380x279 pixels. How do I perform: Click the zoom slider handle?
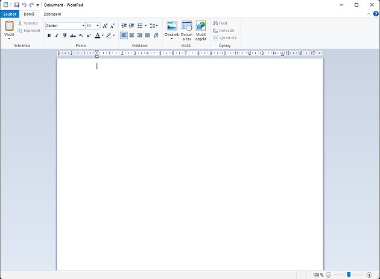pos(349,275)
